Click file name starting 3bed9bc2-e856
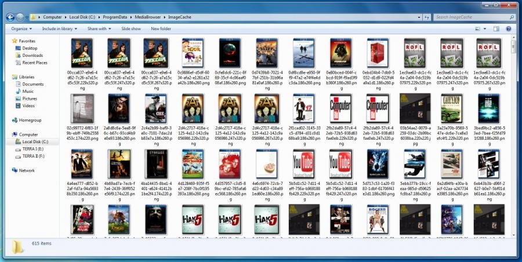 [x=489, y=135]
